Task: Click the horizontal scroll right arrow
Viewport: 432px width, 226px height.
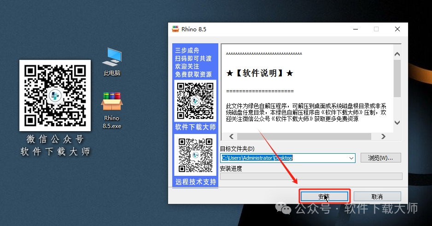Action: (x=383, y=136)
